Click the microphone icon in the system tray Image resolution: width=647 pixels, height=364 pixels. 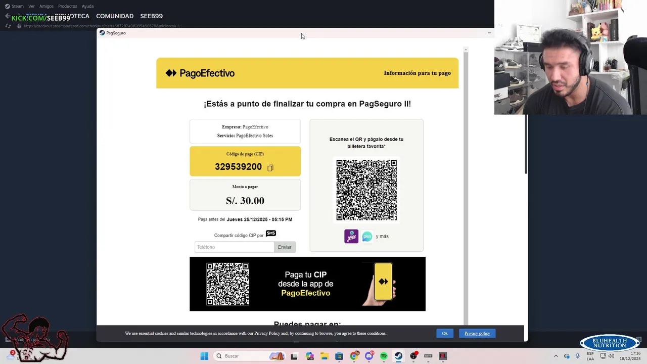click(x=577, y=356)
